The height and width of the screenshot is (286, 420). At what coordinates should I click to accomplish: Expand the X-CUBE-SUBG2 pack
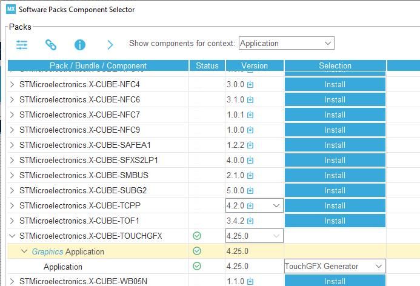pyautogui.click(x=12, y=191)
